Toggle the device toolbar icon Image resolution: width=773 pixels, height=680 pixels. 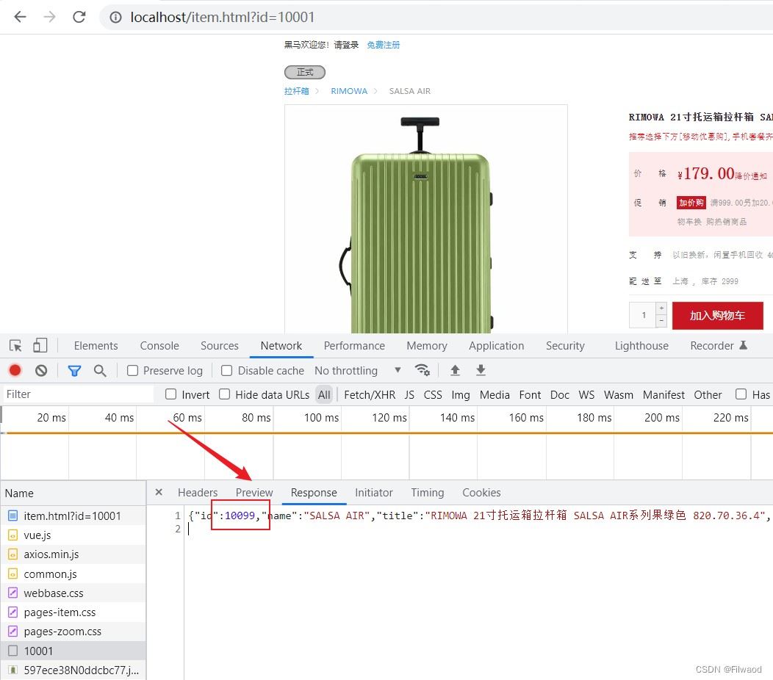(x=40, y=346)
